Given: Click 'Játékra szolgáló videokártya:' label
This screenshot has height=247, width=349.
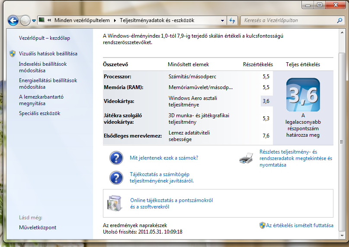Looking at the screenshot, I should click(123, 119).
